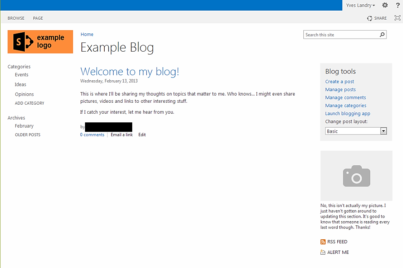
Task: Click Add Category in the sidebar
Action: [x=30, y=103]
